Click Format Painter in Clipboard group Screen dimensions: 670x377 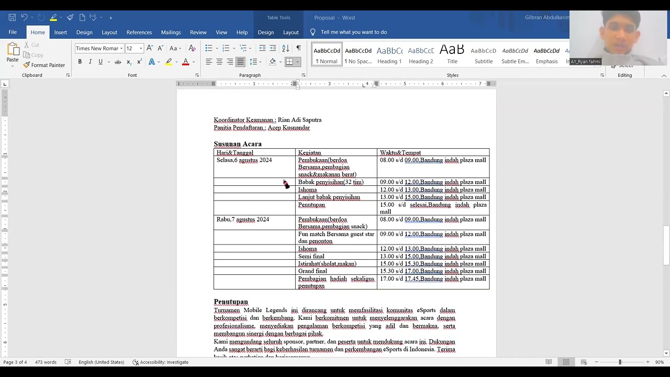click(44, 65)
